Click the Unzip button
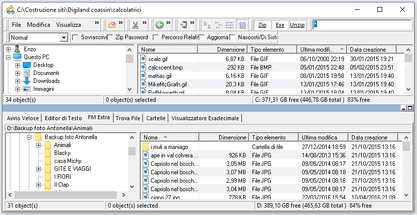Image resolution: width=417 pixels, height=215 pixels. (297, 25)
